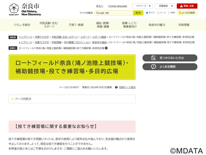This screenshot has height=155, width=206.
Task: Click the yellow よくある質問 header button
Action: pos(187,13)
